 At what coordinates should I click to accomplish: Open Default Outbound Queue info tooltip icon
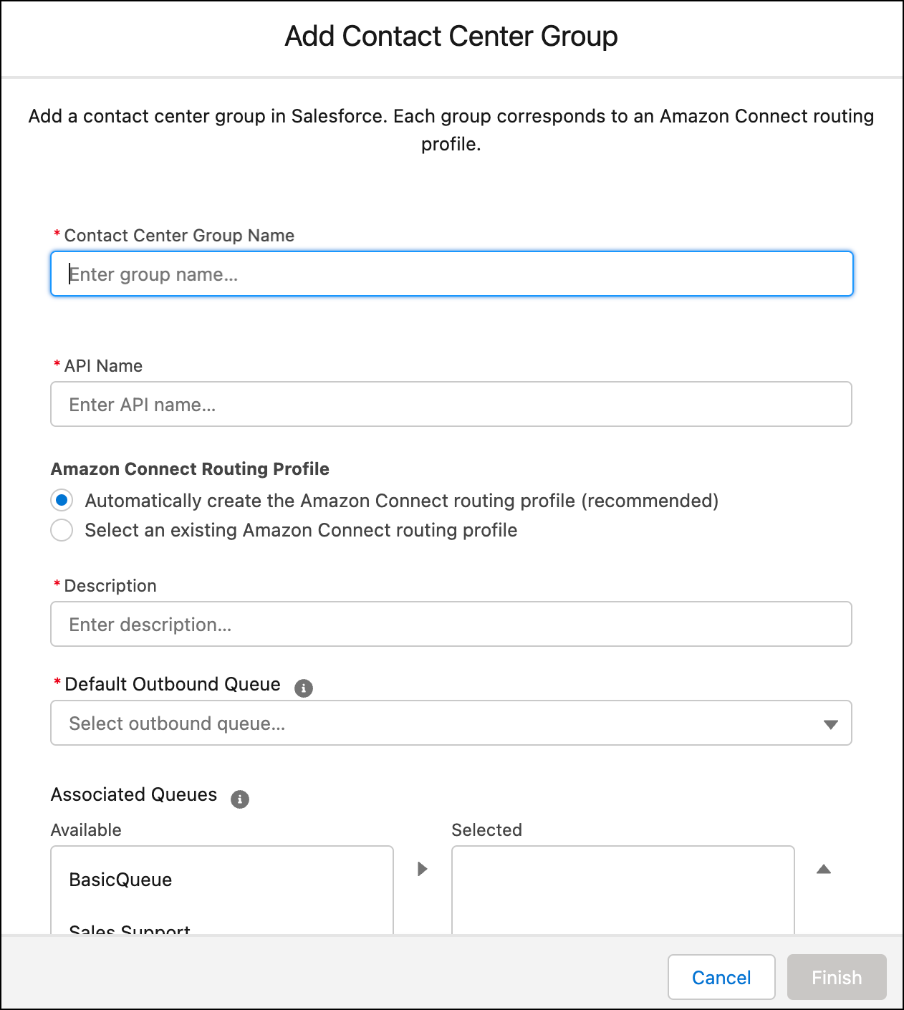(x=304, y=688)
